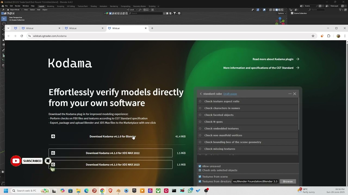348x195 pixels.
Task: Open Blender's File menu
Action: pyautogui.click(x=6, y=6)
